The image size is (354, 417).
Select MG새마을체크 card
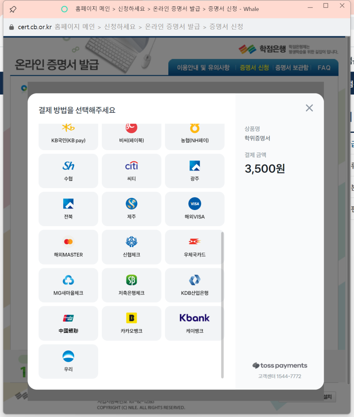(x=68, y=285)
